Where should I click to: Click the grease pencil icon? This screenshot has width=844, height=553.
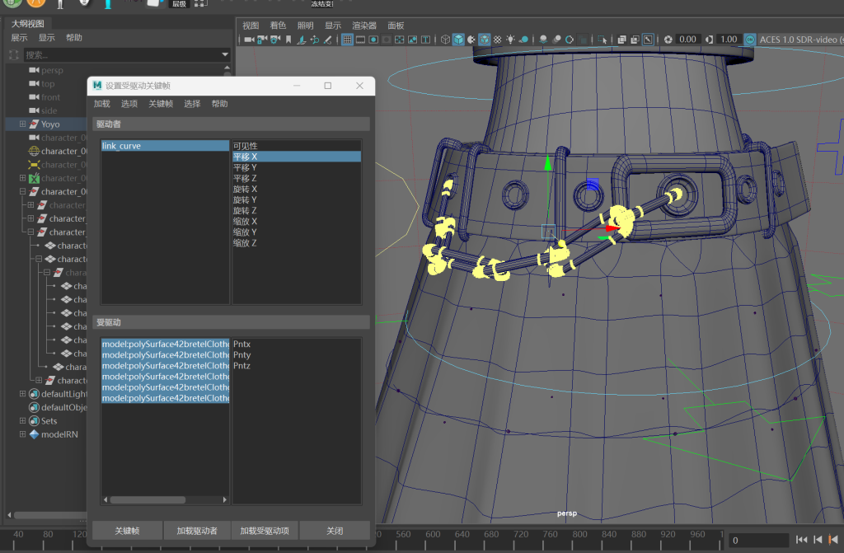327,40
